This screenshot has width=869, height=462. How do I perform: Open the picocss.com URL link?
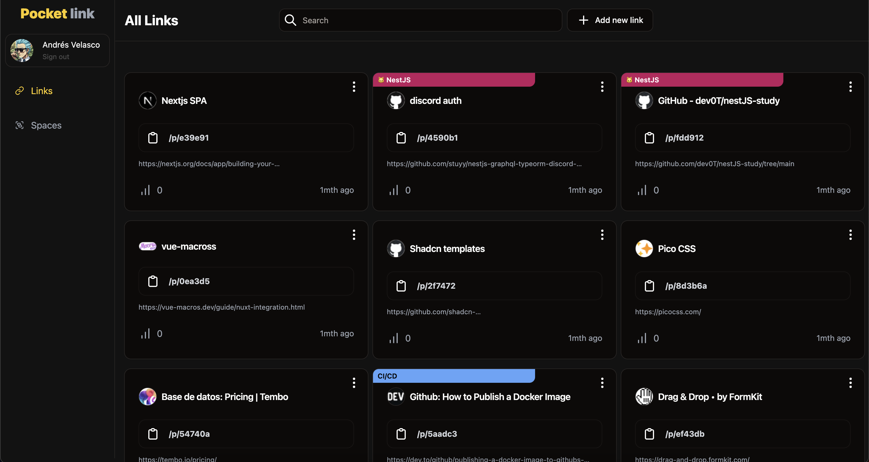click(x=668, y=312)
